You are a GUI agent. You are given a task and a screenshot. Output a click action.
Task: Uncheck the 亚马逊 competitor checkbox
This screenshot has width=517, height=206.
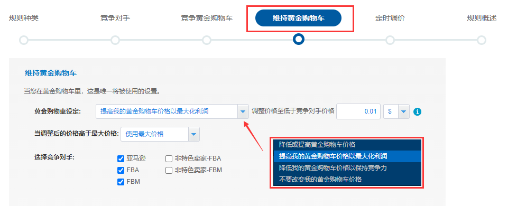tap(121, 159)
